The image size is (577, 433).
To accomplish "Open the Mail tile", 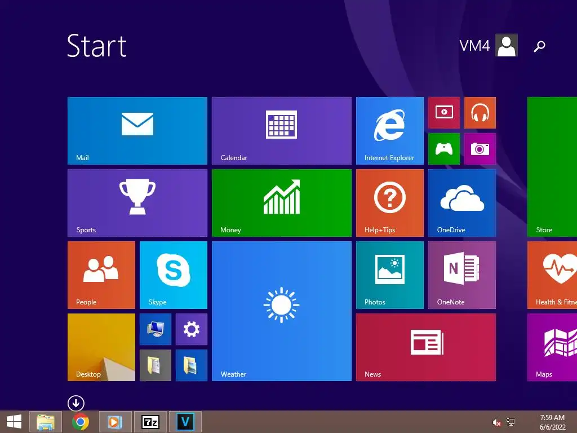I will coord(137,131).
